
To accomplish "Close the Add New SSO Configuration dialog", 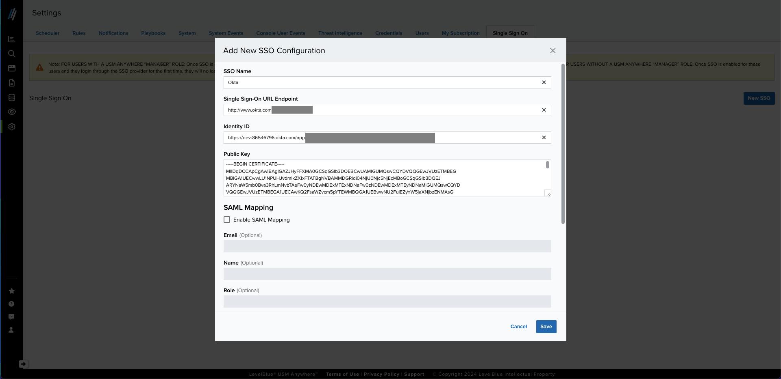I will tap(553, 51).
